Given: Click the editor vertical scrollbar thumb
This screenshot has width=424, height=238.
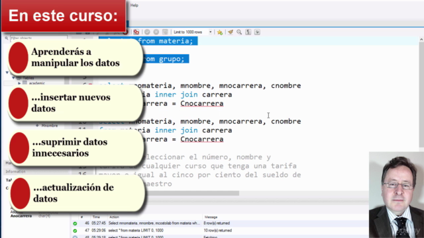Looking at the screenshot, I should (421, 95).
